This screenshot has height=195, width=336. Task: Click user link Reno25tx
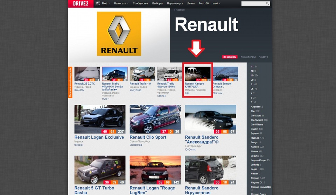pyautogui.click(x=79, y=90)
